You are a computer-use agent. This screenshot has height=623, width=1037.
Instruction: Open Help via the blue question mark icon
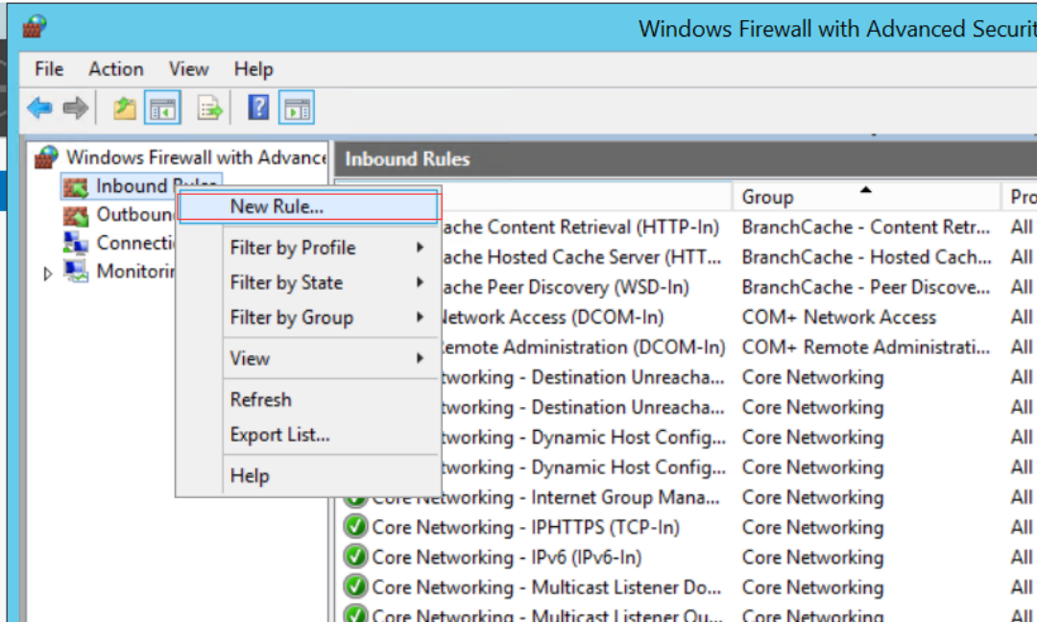(258, 108)
